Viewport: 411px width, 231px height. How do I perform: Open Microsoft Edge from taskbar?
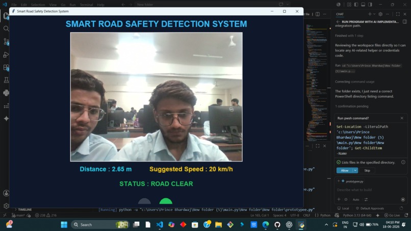(266, 225)
